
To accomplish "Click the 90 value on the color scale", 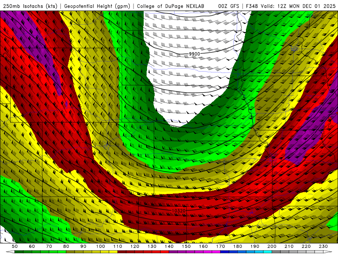I will click(83, 246).
